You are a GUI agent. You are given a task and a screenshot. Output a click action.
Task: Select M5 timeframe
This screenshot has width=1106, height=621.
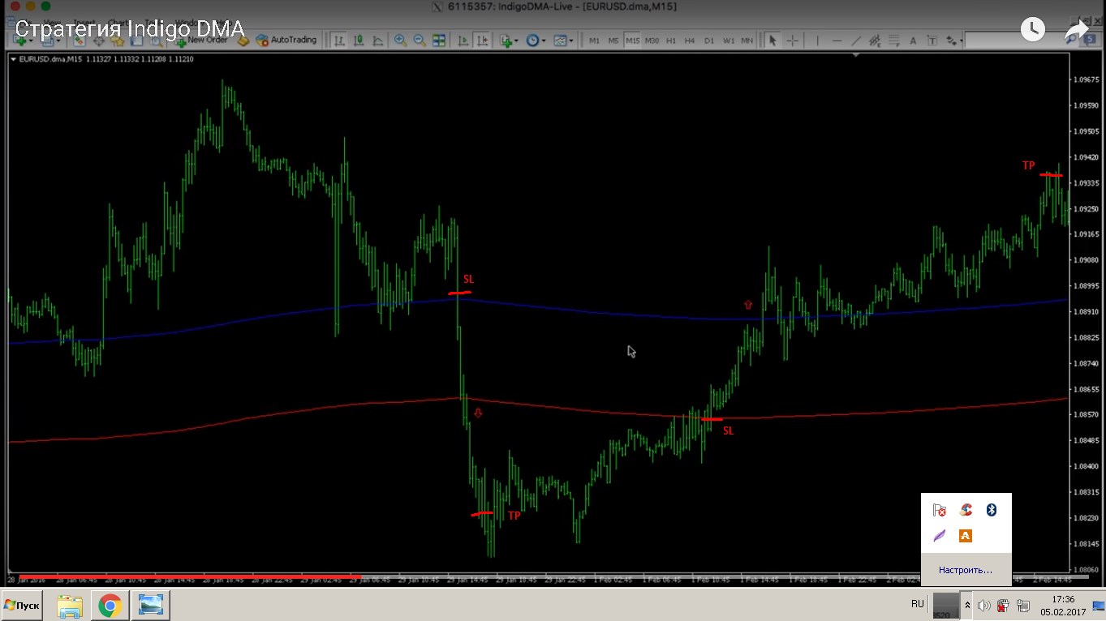pyautogui.click(x=613, y=41)
